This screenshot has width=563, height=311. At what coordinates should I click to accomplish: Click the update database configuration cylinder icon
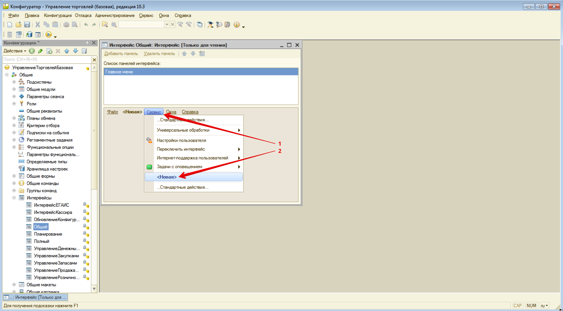29,35
